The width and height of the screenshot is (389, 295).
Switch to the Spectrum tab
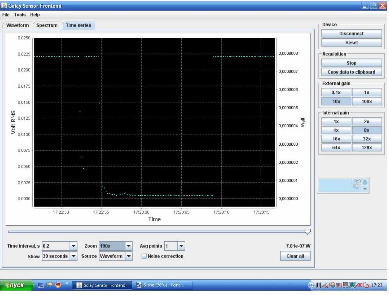tap(47, 25)
